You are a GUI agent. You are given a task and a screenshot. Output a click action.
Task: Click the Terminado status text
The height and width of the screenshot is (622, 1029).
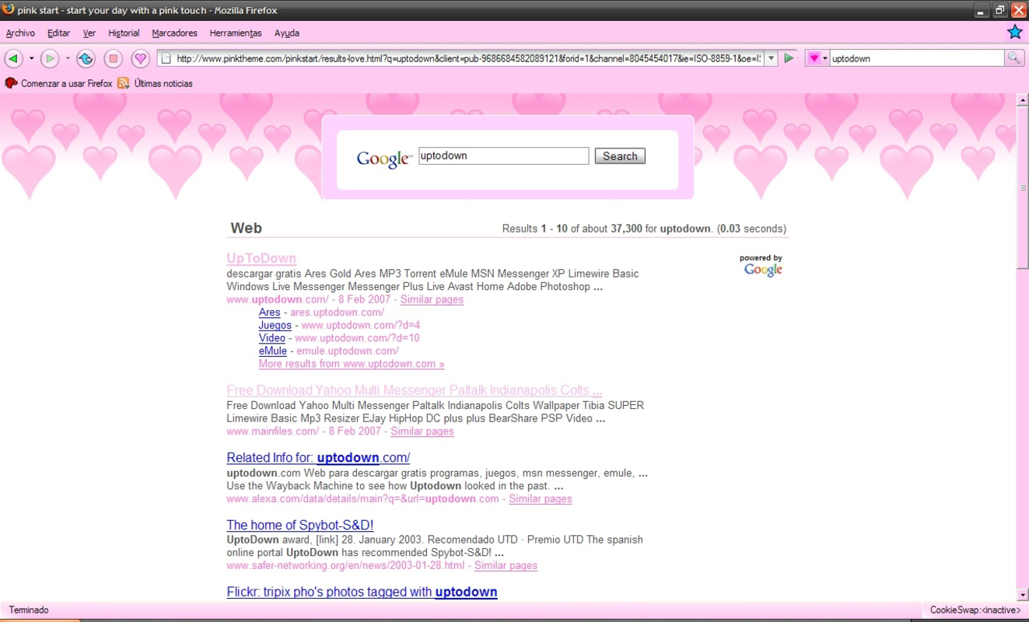point(29,610)
